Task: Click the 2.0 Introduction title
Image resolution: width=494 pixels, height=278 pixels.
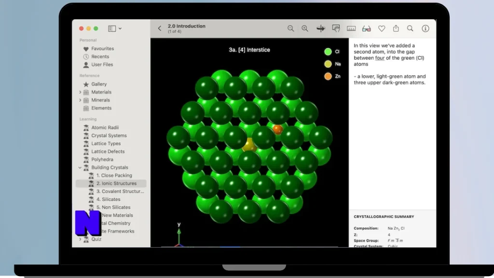Action: 187,26
